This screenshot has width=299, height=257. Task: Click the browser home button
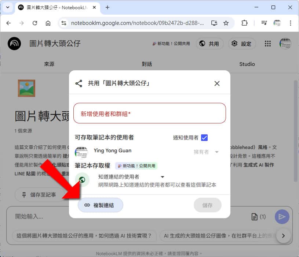[48, 23]
